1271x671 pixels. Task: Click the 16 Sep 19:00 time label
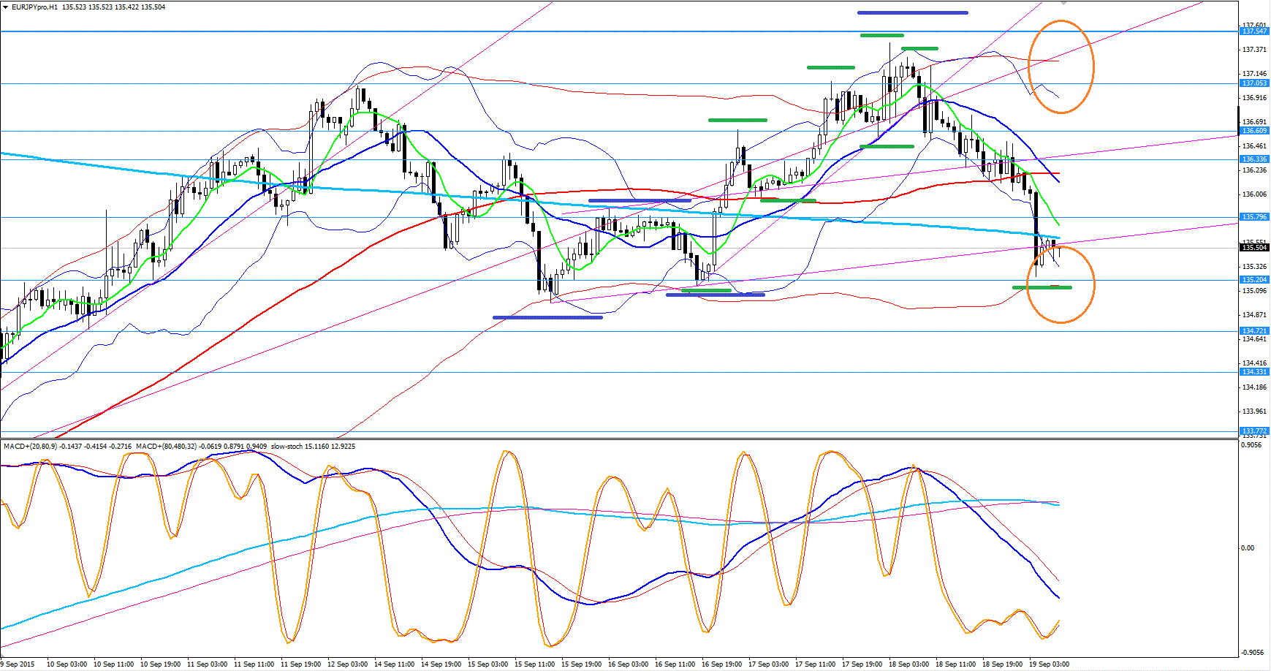(721, 664)
